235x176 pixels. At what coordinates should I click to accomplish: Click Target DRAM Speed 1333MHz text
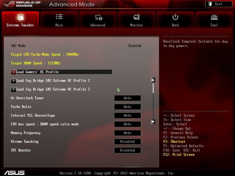coord(36,63)
